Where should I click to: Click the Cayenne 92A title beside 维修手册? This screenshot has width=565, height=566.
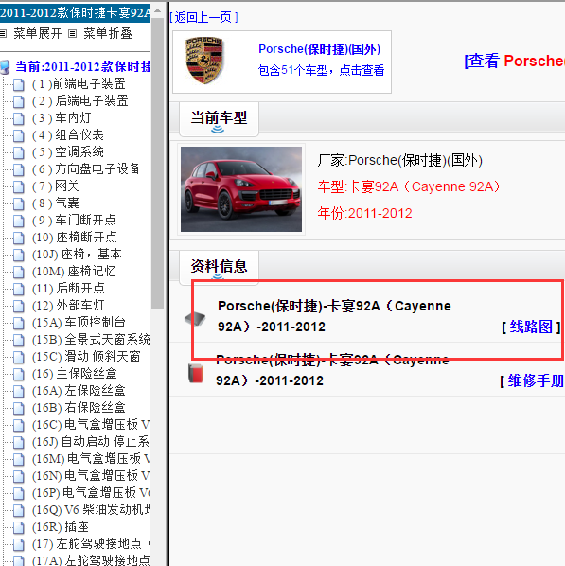(x=332, y=370)
